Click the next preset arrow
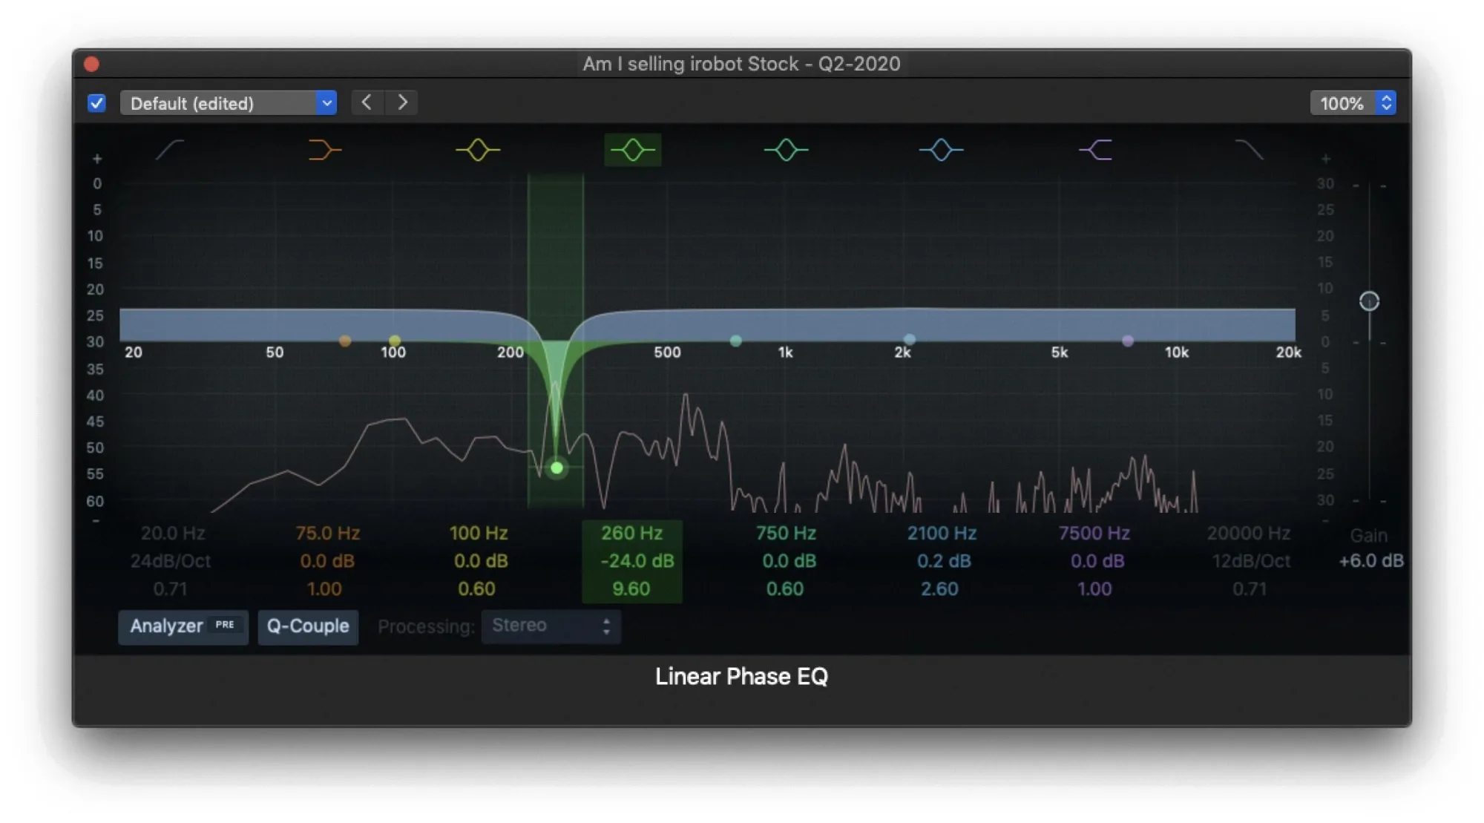The image size is (1484, 823). pos(402,102)
